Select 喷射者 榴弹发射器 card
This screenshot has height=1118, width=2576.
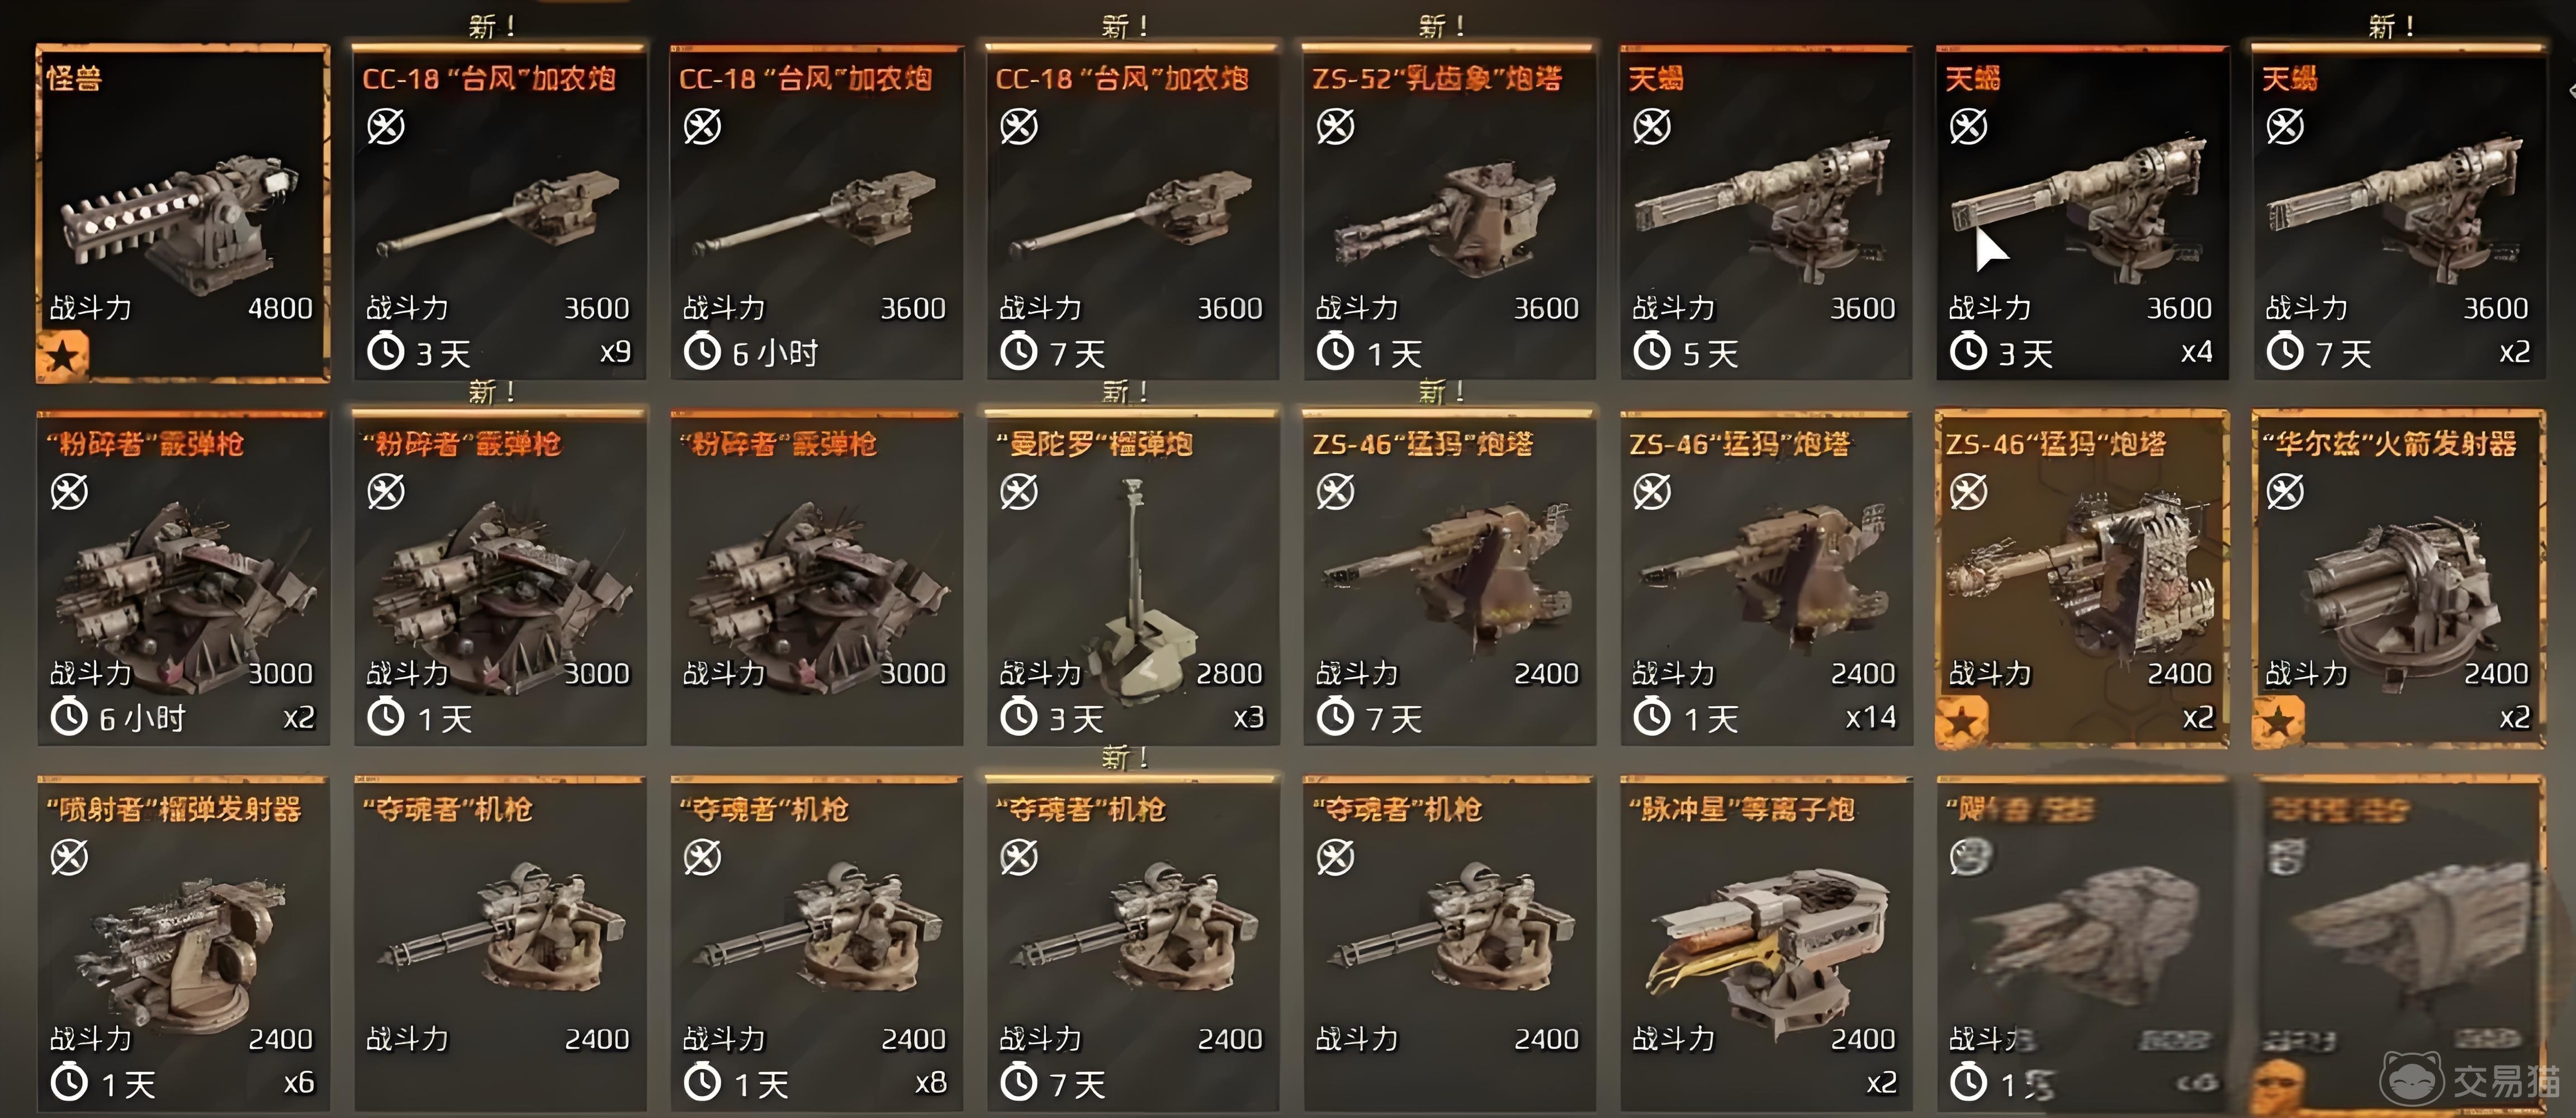[x=182, y=943]
